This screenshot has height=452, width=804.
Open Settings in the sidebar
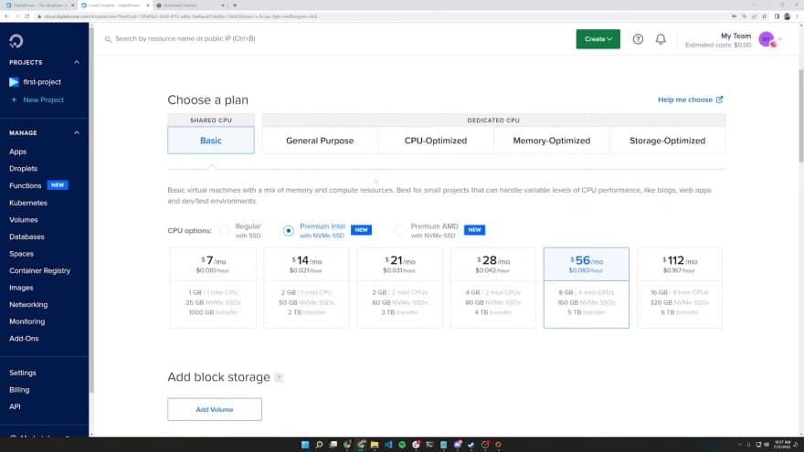point(23,373)
